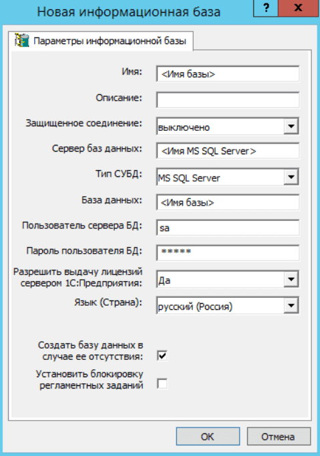
Task: Expand the allow license issuing dropdown
Action: (291, 280)
